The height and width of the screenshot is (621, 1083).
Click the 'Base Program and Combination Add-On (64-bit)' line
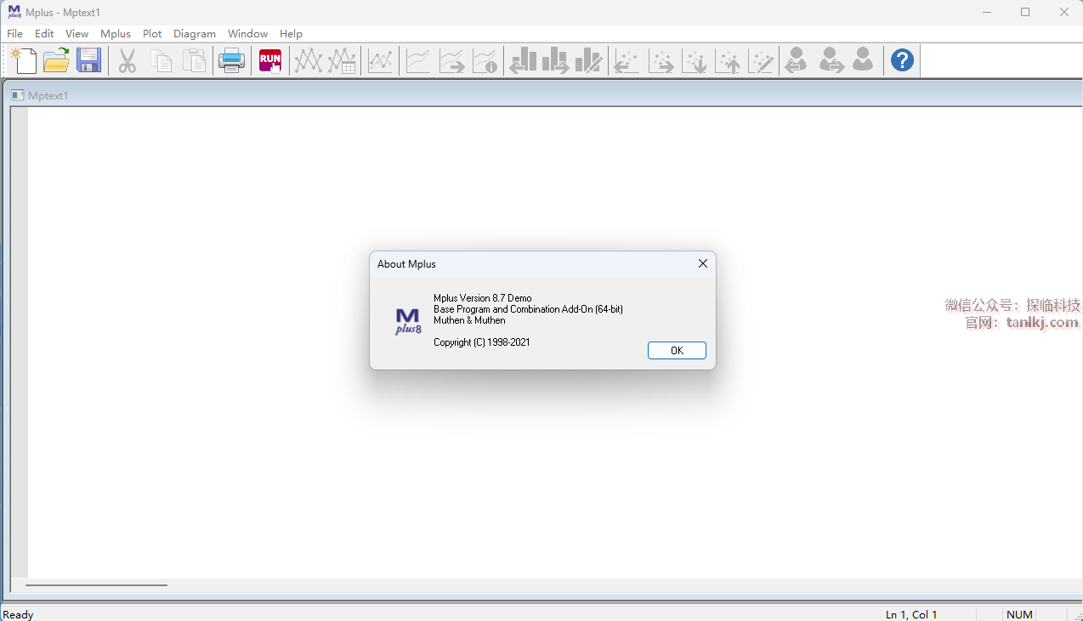pyautogui.click(x=528, y=309)
